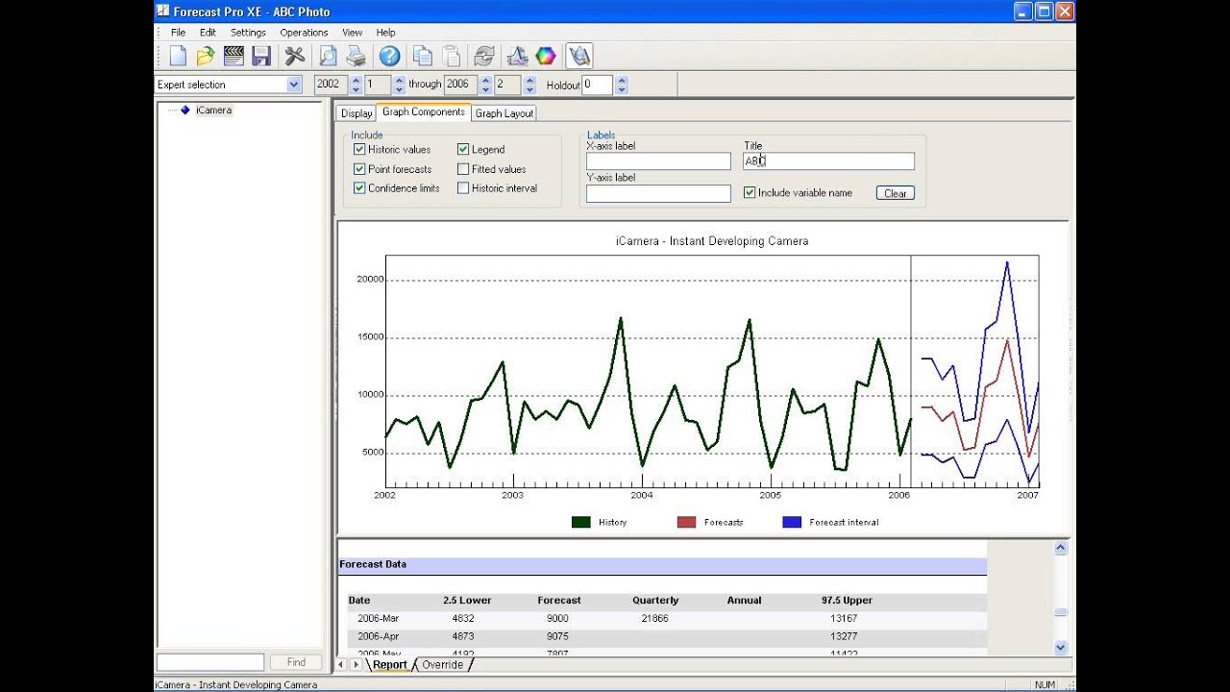Viewport: 1230px width, 692px height.
Task: Click the search field beside Find
Action: 210,662
